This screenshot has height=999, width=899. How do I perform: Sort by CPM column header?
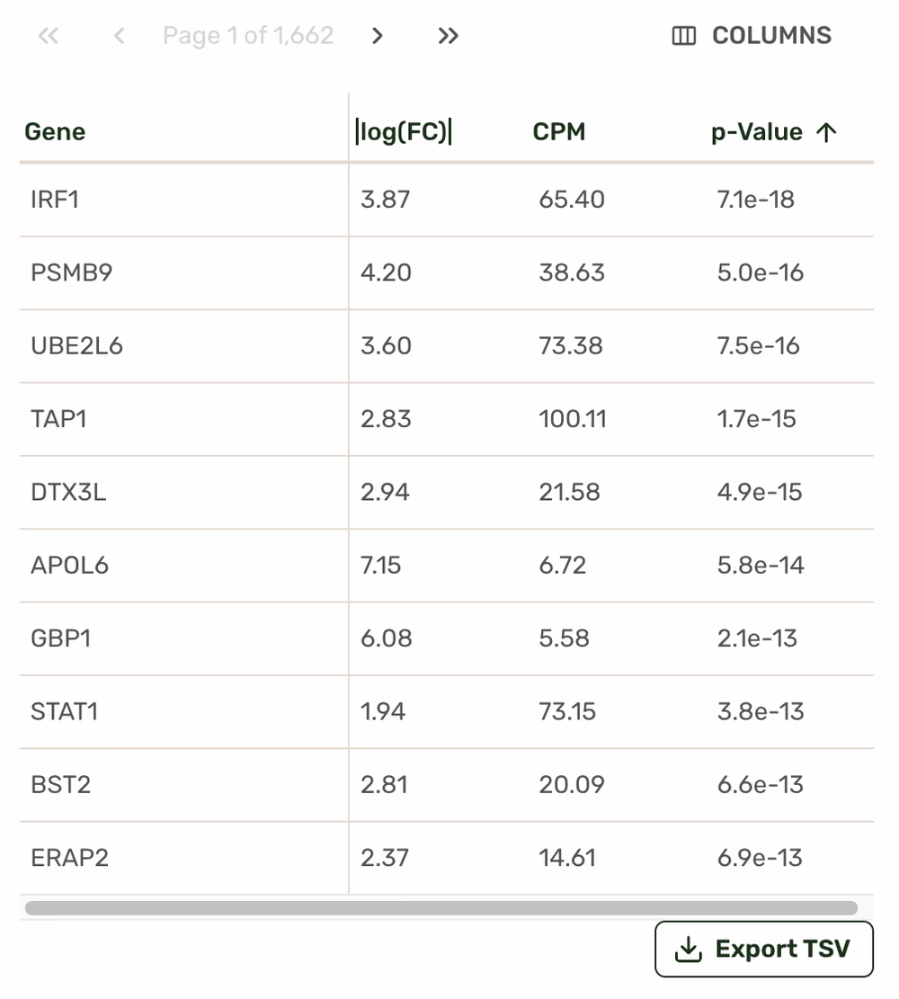[x=558, y=132]
